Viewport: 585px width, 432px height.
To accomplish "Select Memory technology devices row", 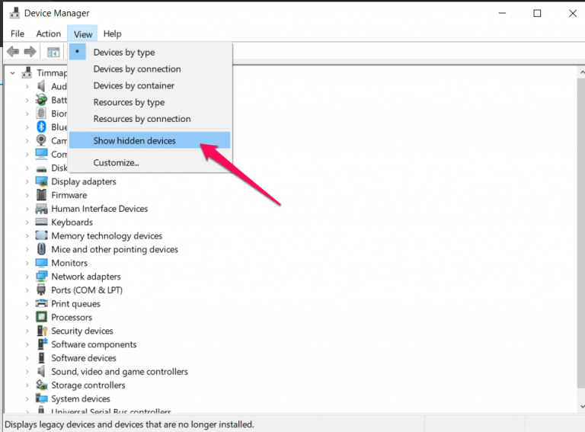I will point(107,235).
